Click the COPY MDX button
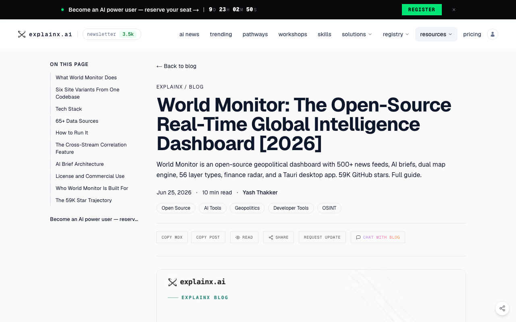 172,237
